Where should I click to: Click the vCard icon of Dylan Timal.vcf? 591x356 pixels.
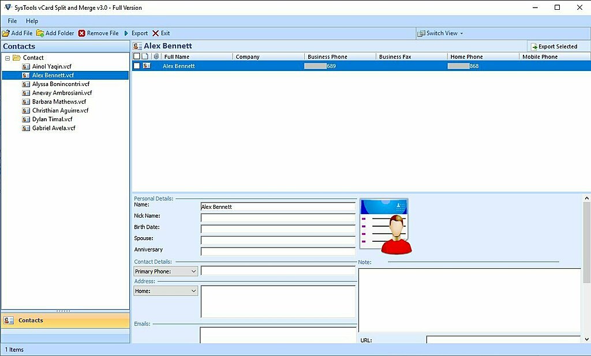click(26, 119)
